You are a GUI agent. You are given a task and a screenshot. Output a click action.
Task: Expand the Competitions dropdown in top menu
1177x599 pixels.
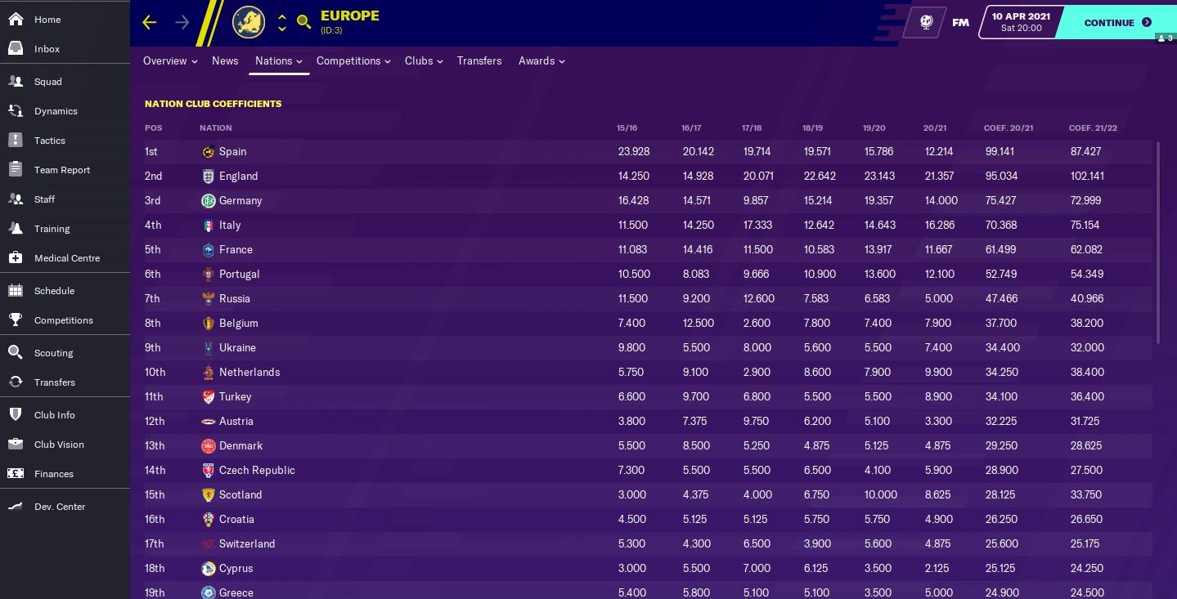353,60
